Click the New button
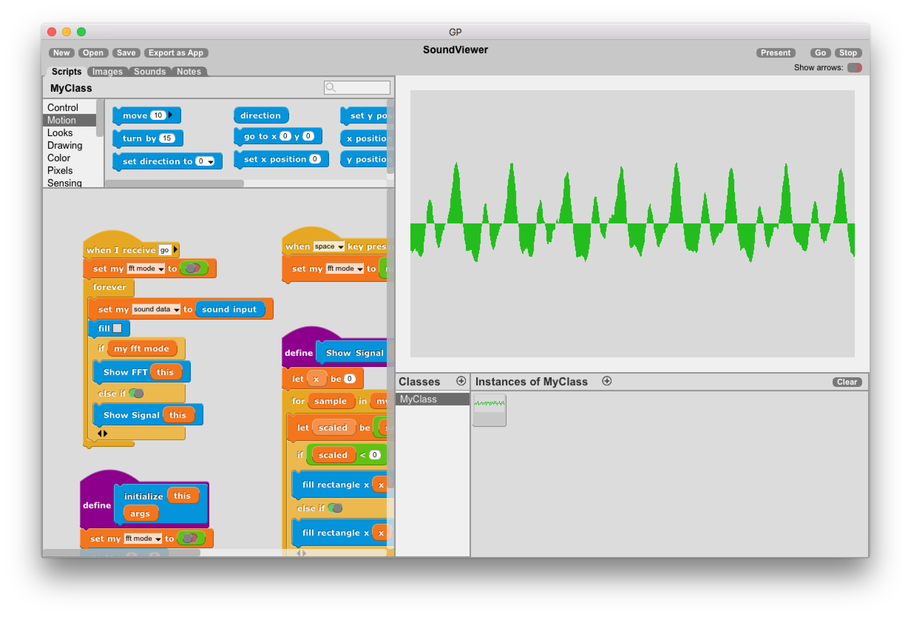Image resolution: width=911 pixels, height=617 pixels. [x=61, y=53]
